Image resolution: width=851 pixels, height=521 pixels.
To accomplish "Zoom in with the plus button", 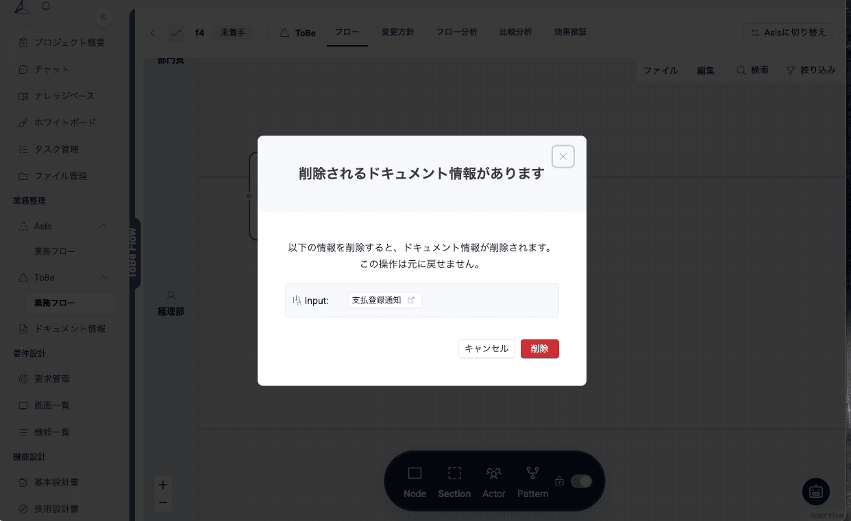I will point(163,485).
